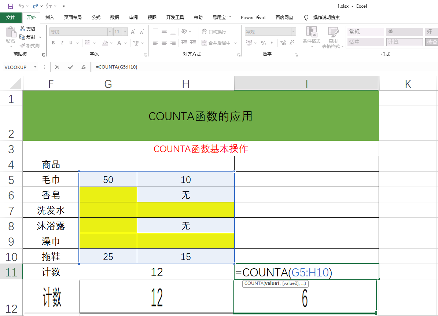Image resolution: width=438 pixels, height=316 pixels.
Task: Open 条件格式 conditional formatting
Action: point(312,37)
